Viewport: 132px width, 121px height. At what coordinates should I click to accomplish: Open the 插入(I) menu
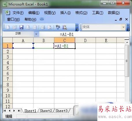coord(65,13)
